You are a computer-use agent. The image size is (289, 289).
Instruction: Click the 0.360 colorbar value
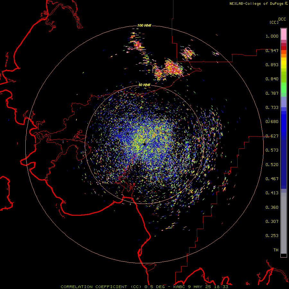tap(272, 207)
